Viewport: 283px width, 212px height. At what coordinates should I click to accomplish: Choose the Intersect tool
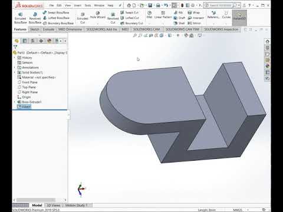tap(196, 18)
